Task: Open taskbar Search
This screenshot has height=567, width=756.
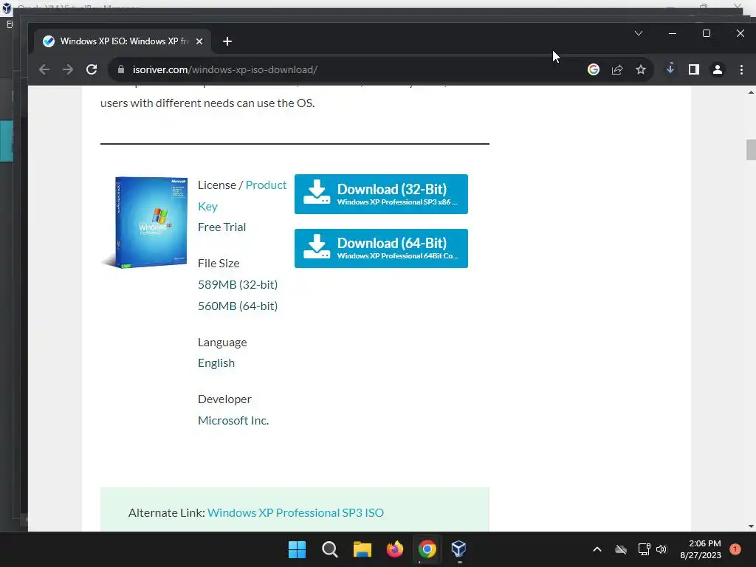Action: pos(330,549)
